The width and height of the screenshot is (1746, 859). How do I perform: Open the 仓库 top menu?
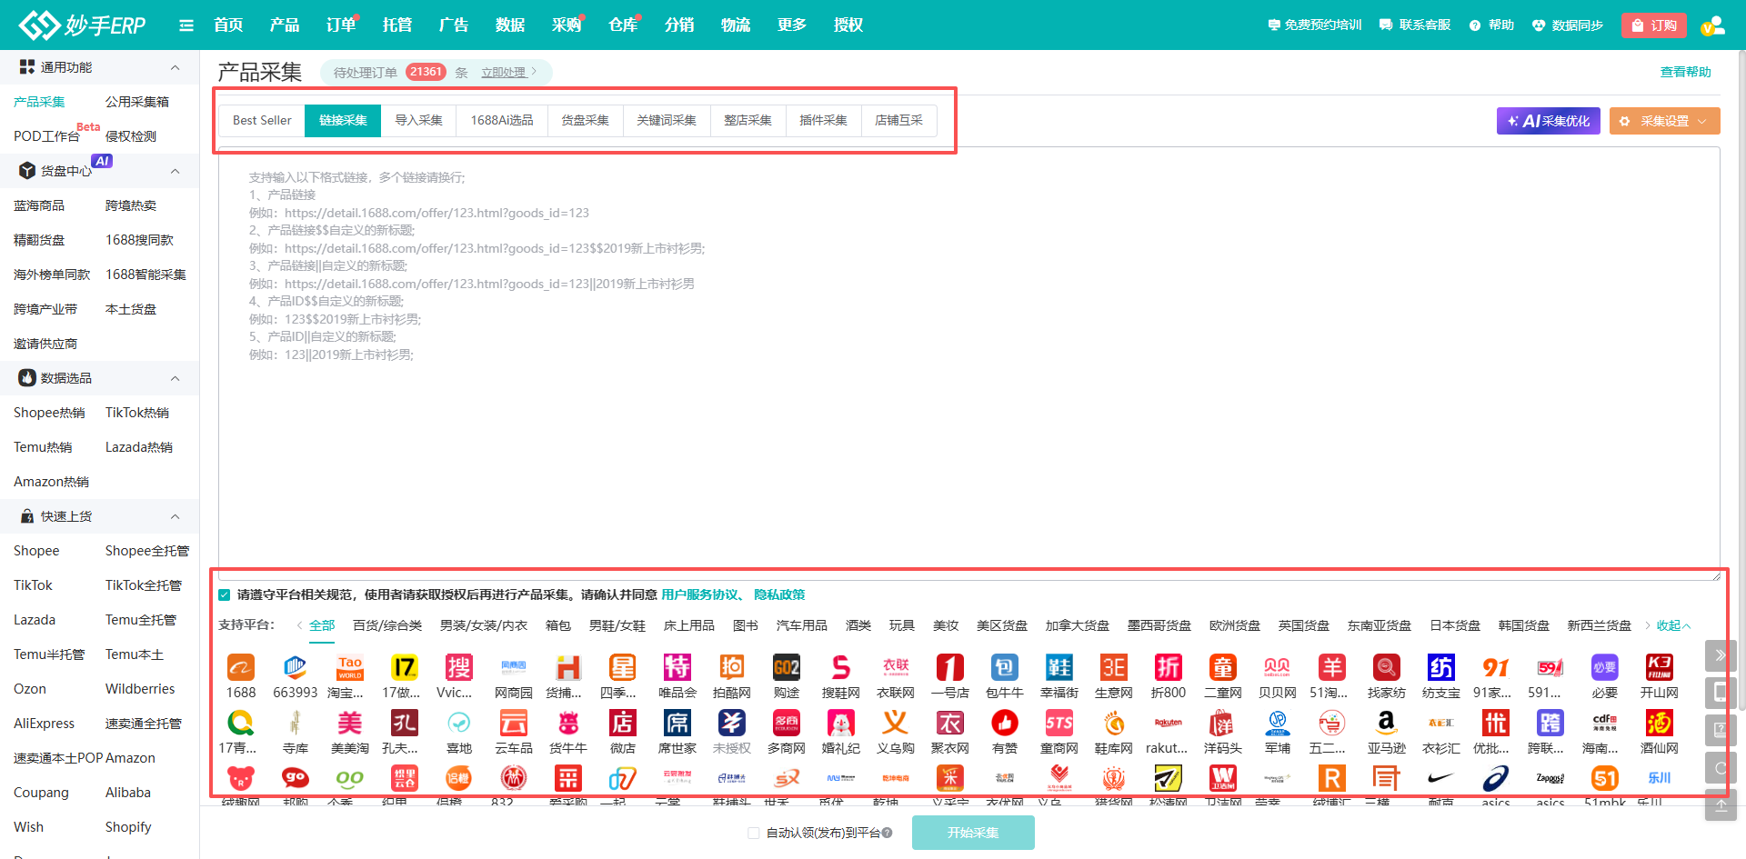click(623, 25)
